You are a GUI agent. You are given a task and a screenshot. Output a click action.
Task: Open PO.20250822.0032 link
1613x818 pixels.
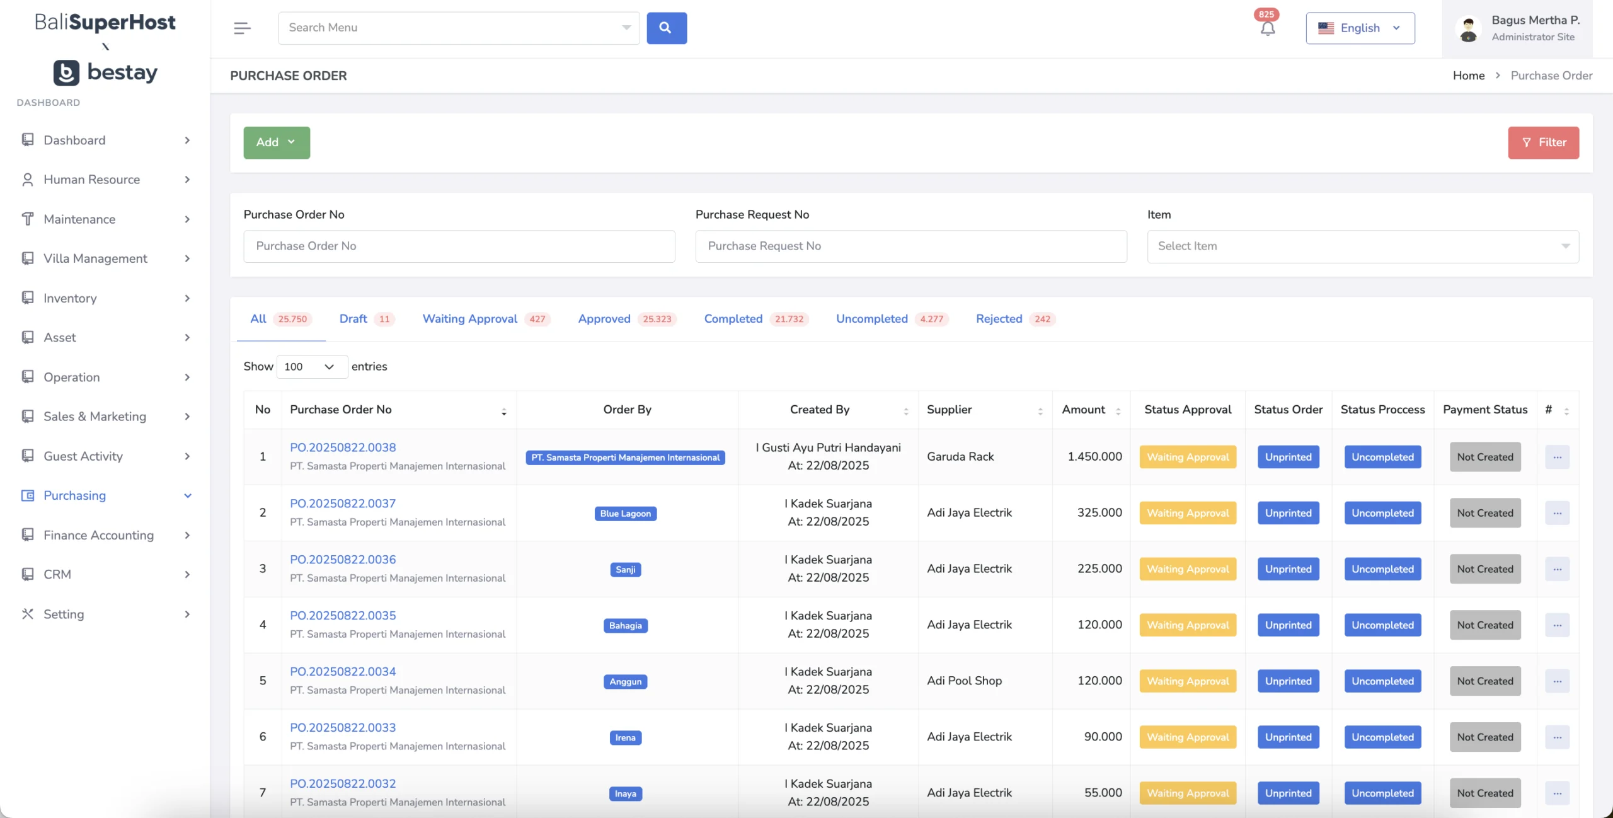[343, 783]
